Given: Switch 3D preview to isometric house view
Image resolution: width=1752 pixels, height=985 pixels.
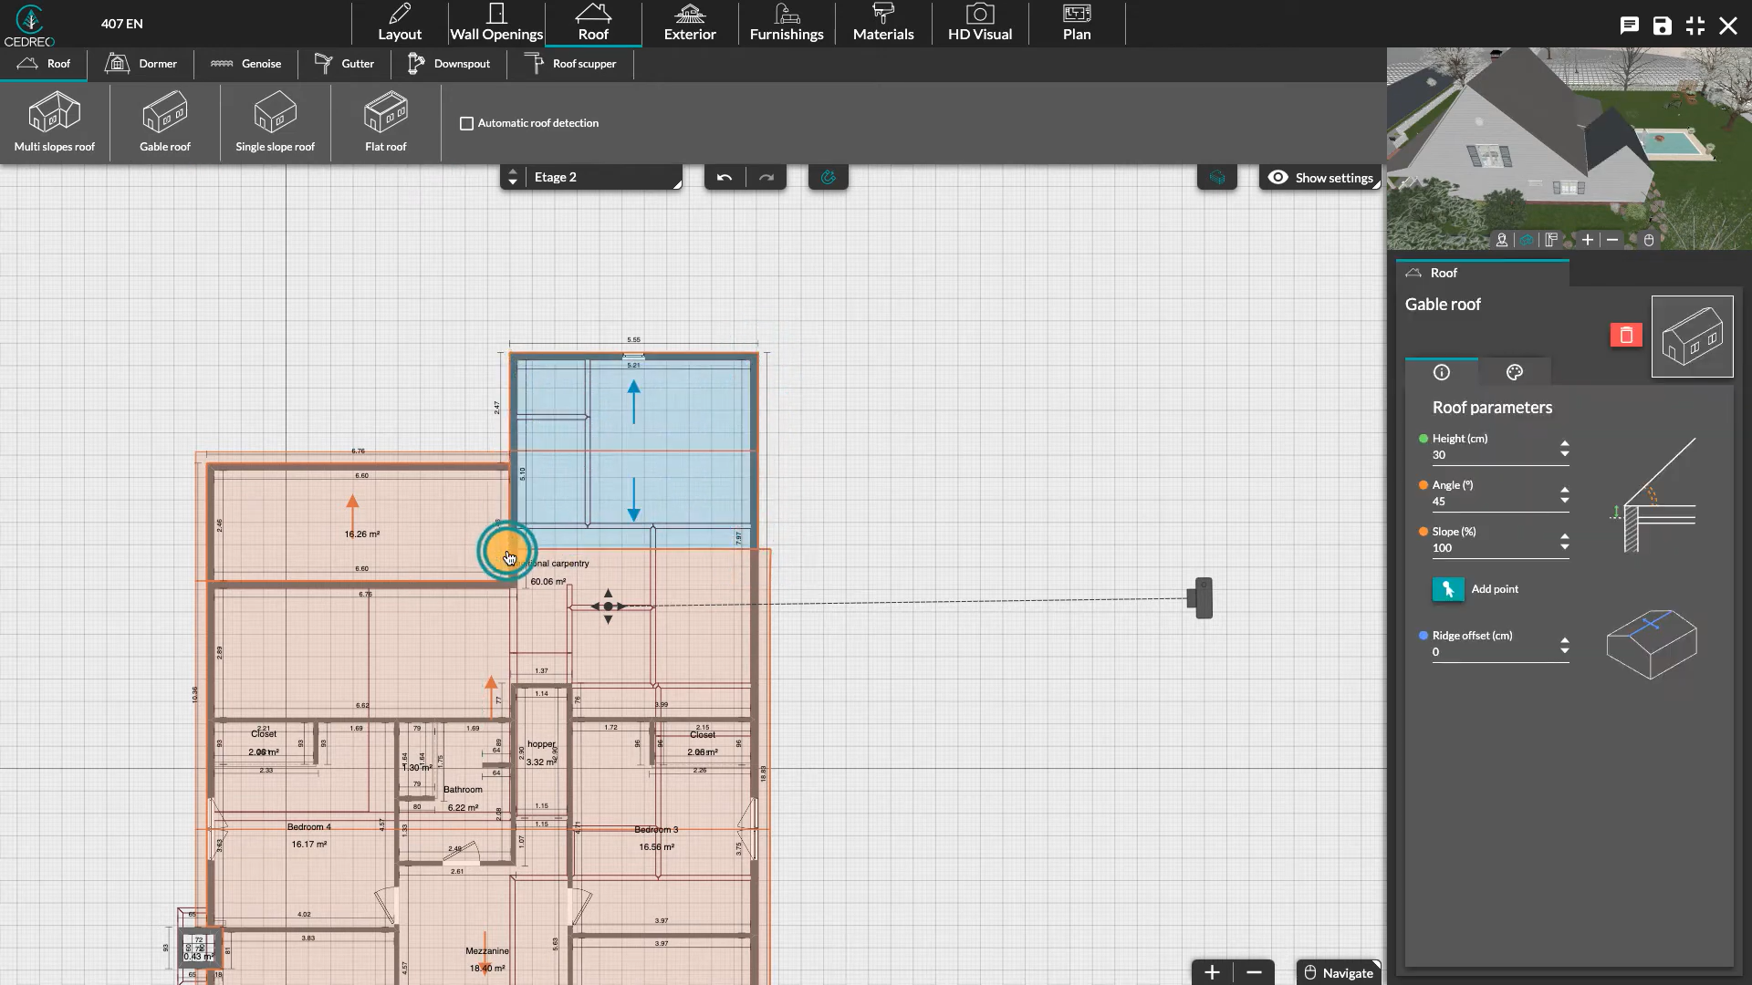Looking at the screenshot, I should click(1527, 240).
